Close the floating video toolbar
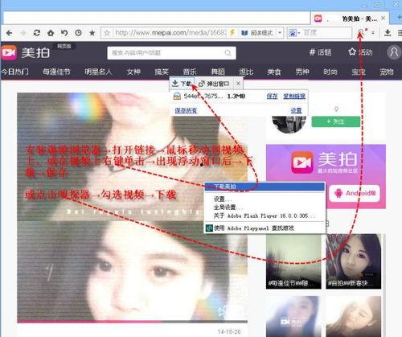 238,84
